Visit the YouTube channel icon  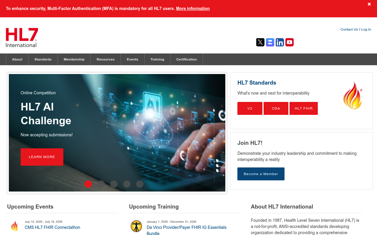290,42
